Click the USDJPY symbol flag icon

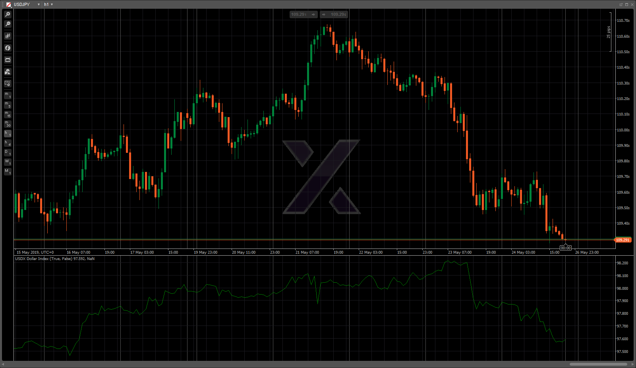[x=9, y=4]
